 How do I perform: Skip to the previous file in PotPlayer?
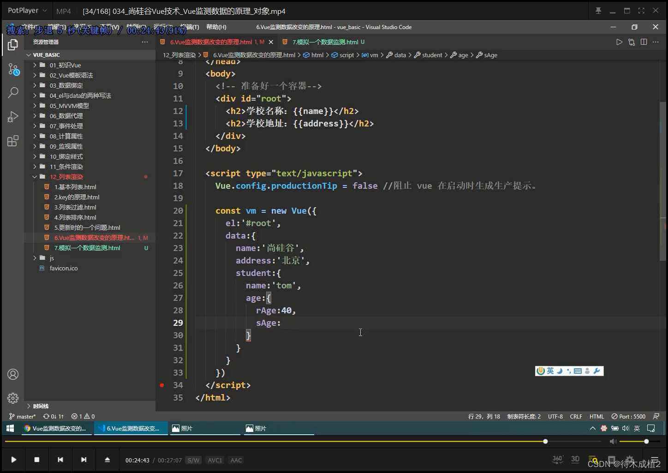point(60,460)
